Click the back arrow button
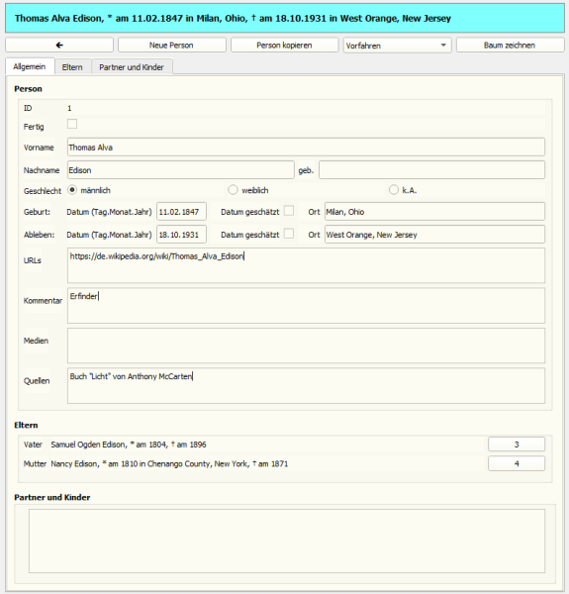 coord(59,46)
